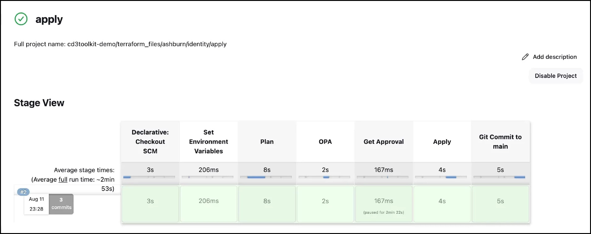This screenshot has width=591, height=234.
Task: Select the Aug 11 23:28 build date
Action: 36,204
